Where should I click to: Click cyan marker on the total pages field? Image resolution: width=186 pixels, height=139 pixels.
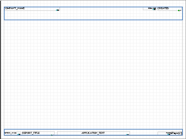pyautogui.click(x=168, y=134)
